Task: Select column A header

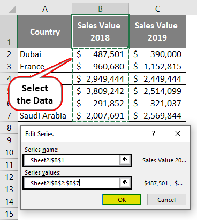Action: pyautogui.click(x=45, y=9)
